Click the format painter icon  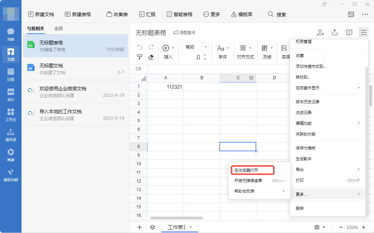point(140,57)
